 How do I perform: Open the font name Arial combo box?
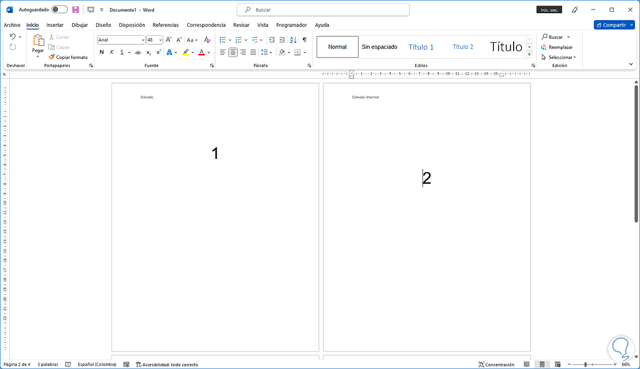121,40
